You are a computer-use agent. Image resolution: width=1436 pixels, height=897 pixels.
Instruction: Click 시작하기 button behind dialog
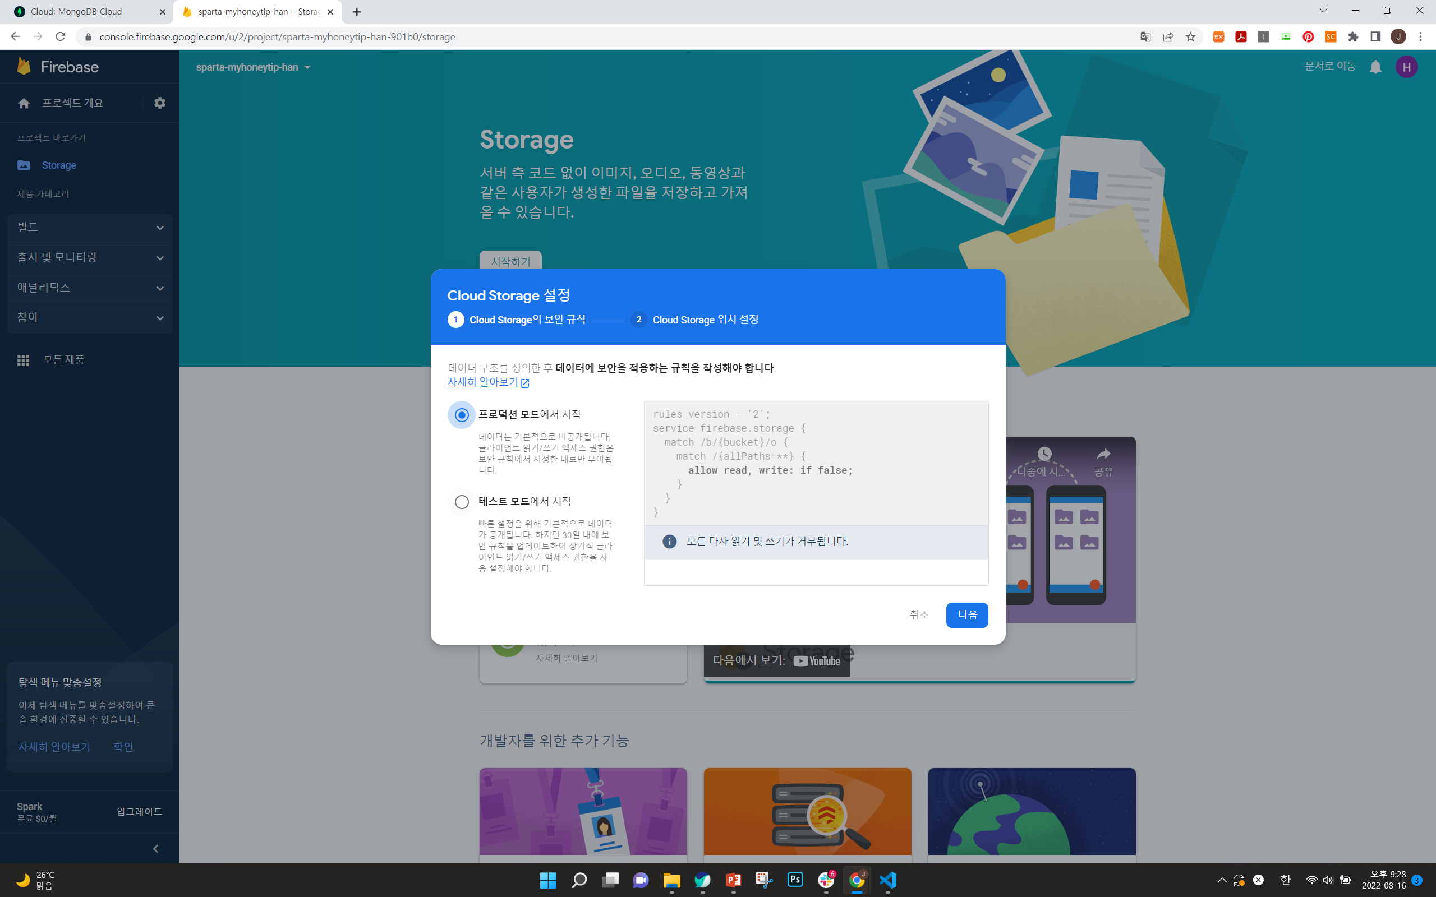click(x=510, y=261)
